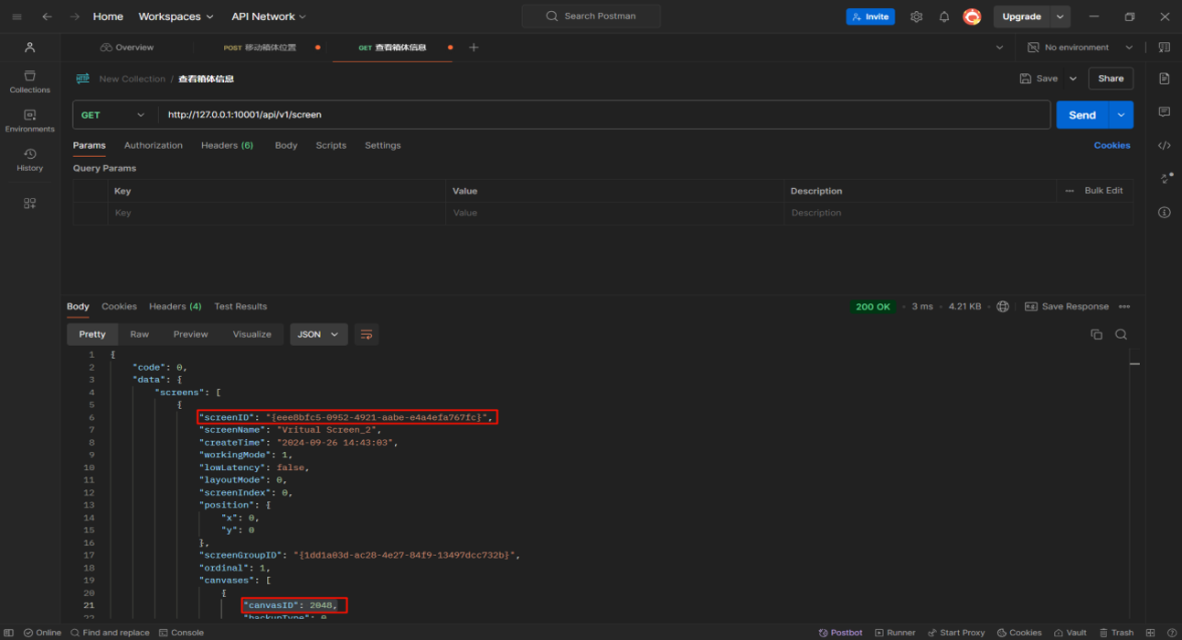
Task: Open the code snippet panel icon
Action: point(1164,145)
